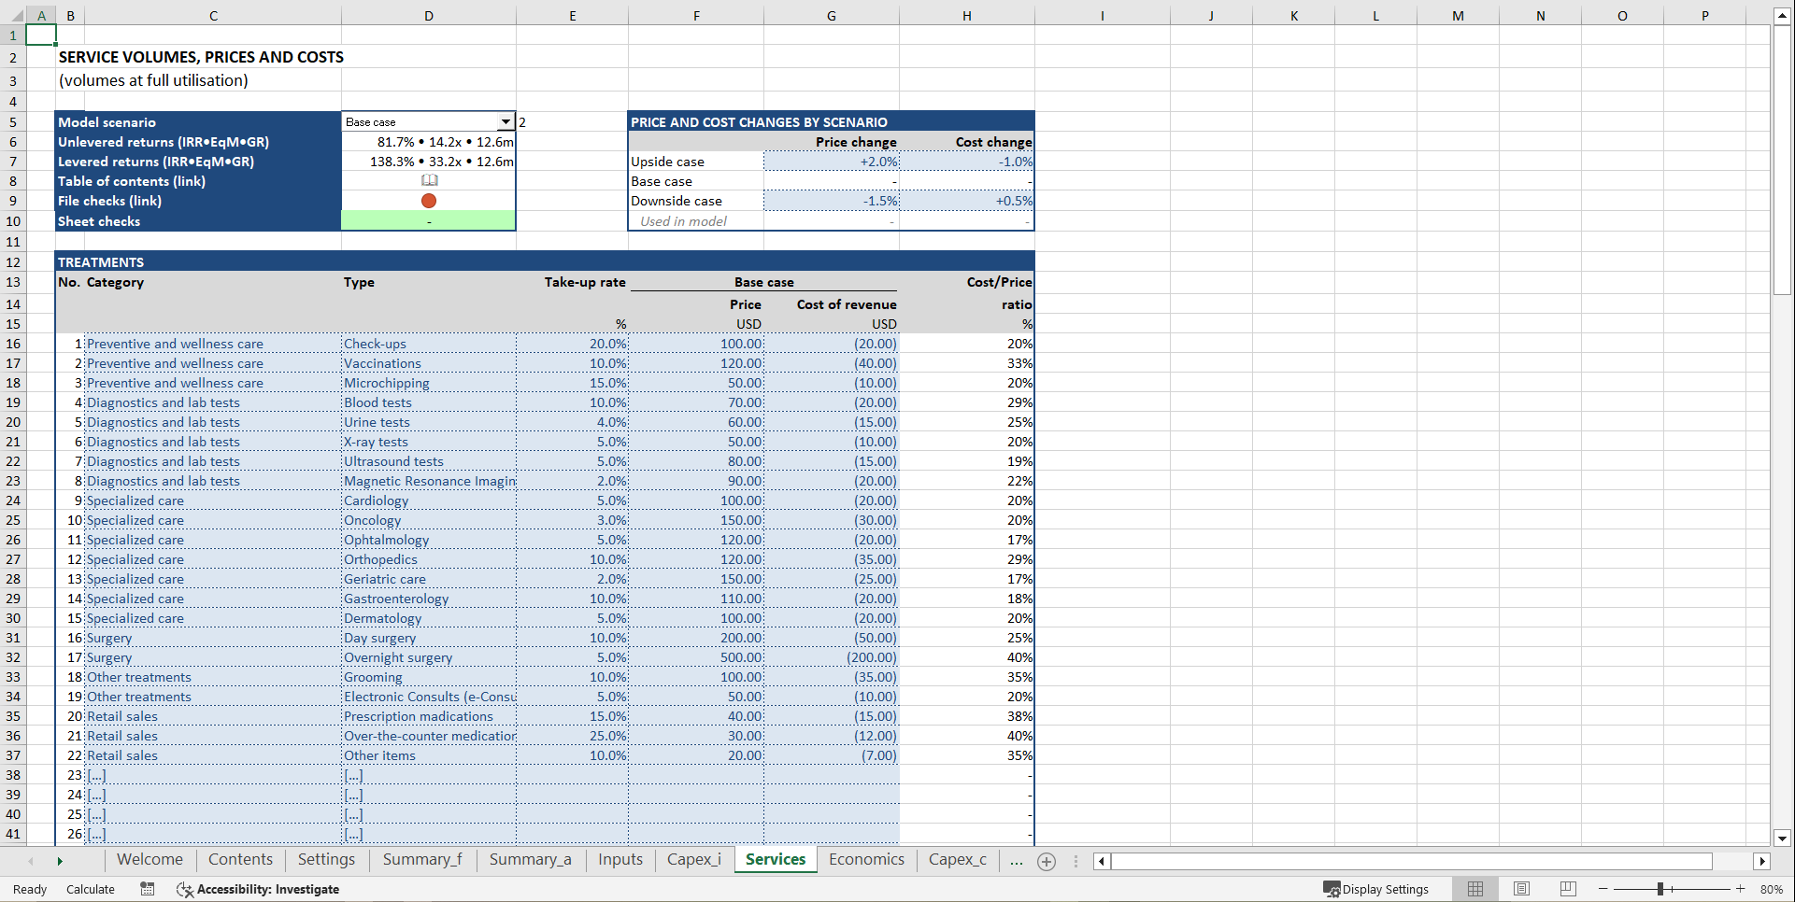
Task: Click Calculate in the status bar
Action: tap(90, 889)
